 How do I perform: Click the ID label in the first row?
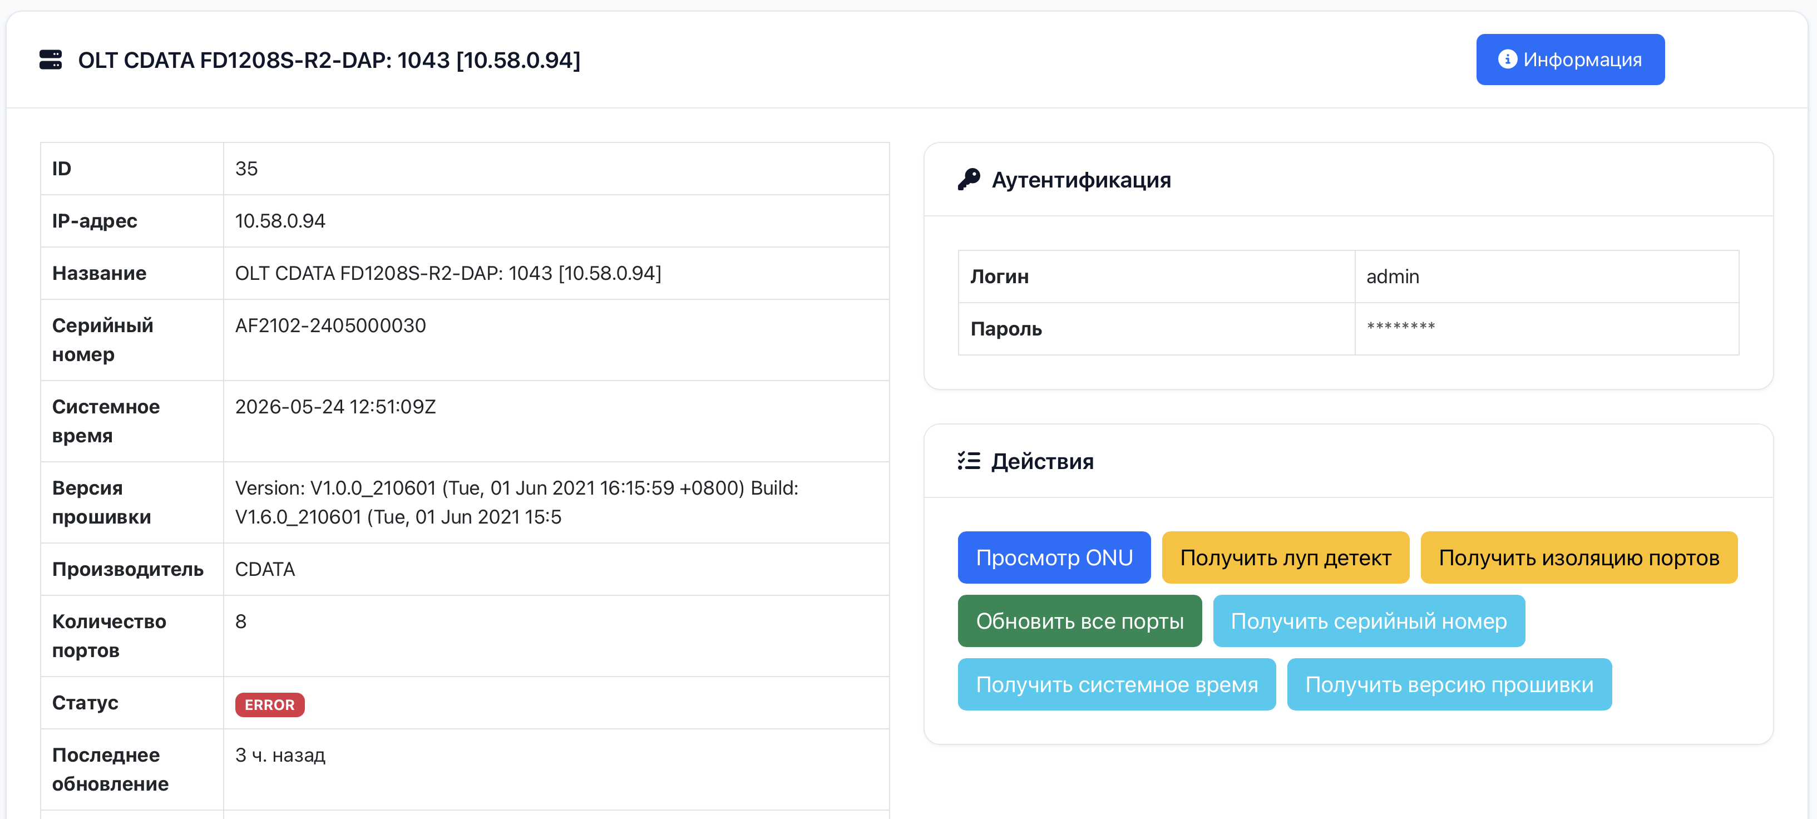point(61,169)
